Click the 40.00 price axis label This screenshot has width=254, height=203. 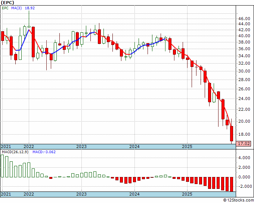[x=244, y=36]
